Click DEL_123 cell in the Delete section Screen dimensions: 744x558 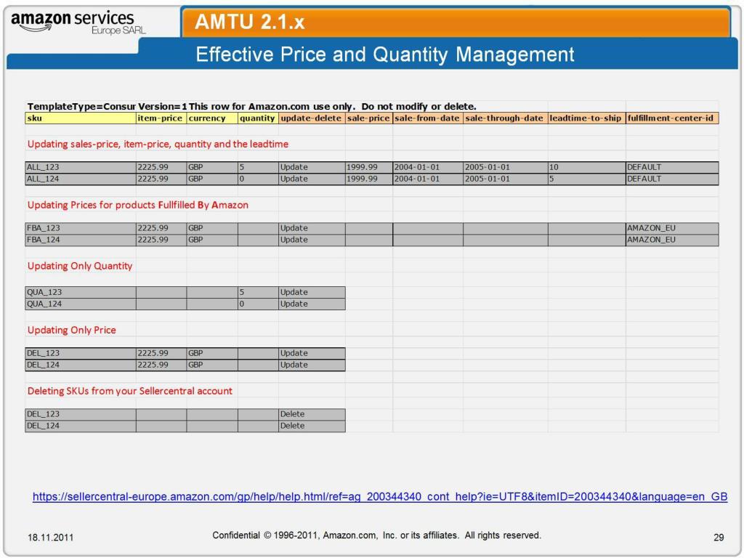pyautogui.click(x=81, y=414)
